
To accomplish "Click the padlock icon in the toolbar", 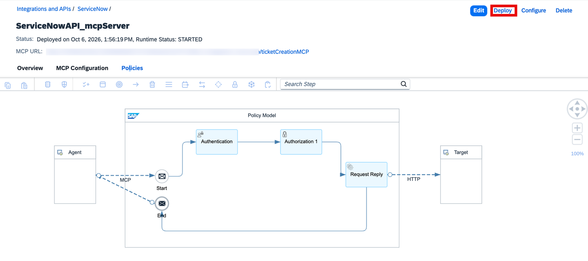I will click(235, 84).
